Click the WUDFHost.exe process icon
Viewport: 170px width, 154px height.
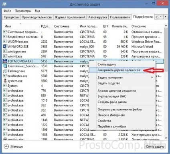pyautogui.click(x=5, y=42)
